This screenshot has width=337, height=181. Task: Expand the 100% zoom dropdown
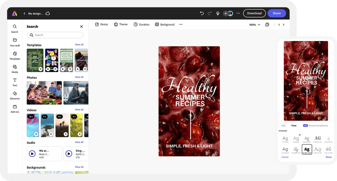(255, 25)
